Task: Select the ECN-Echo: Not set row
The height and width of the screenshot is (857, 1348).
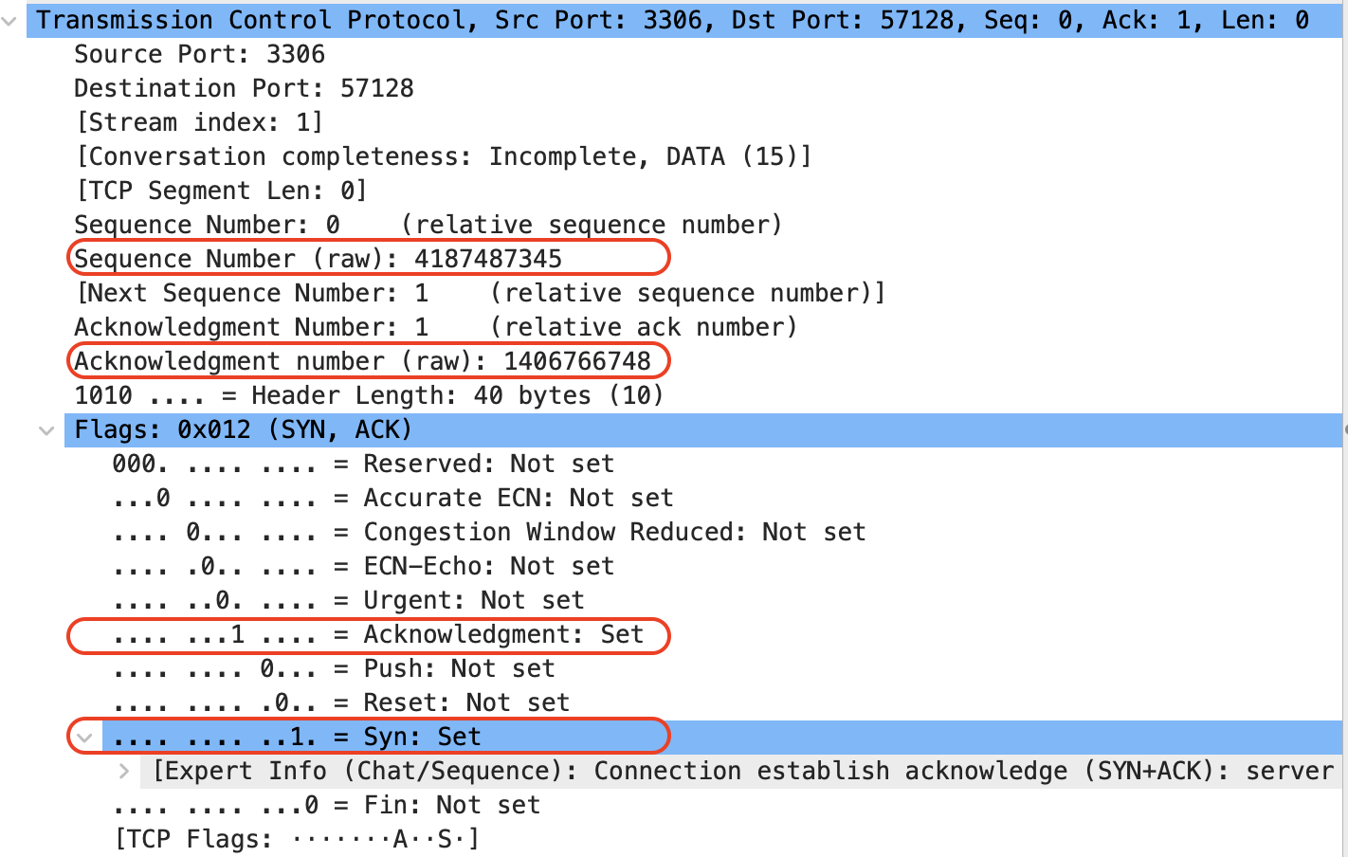Action: pos(363,566)
